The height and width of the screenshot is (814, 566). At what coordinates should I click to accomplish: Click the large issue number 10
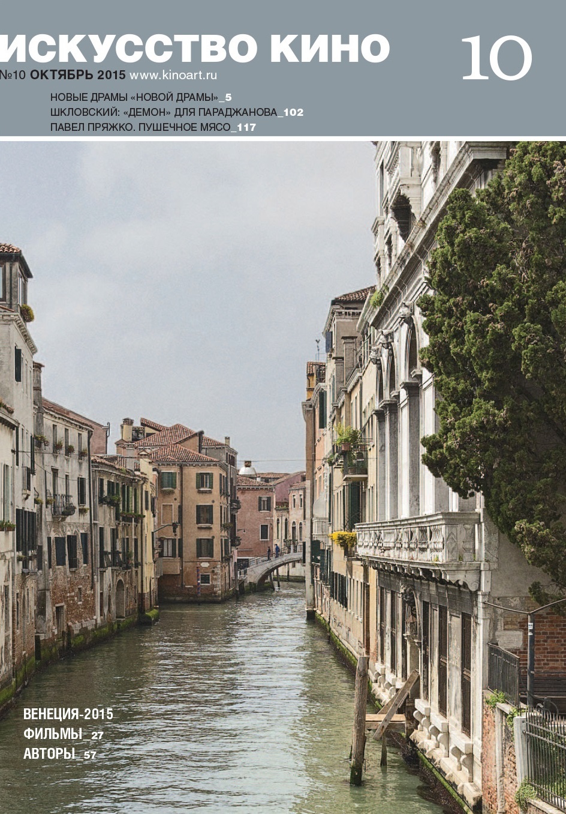[496, 58]
